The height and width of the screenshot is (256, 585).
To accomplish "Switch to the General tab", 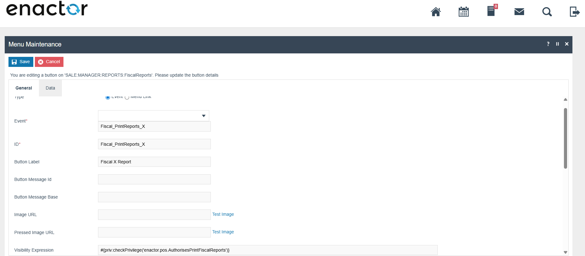I will (x=24, y=88).
